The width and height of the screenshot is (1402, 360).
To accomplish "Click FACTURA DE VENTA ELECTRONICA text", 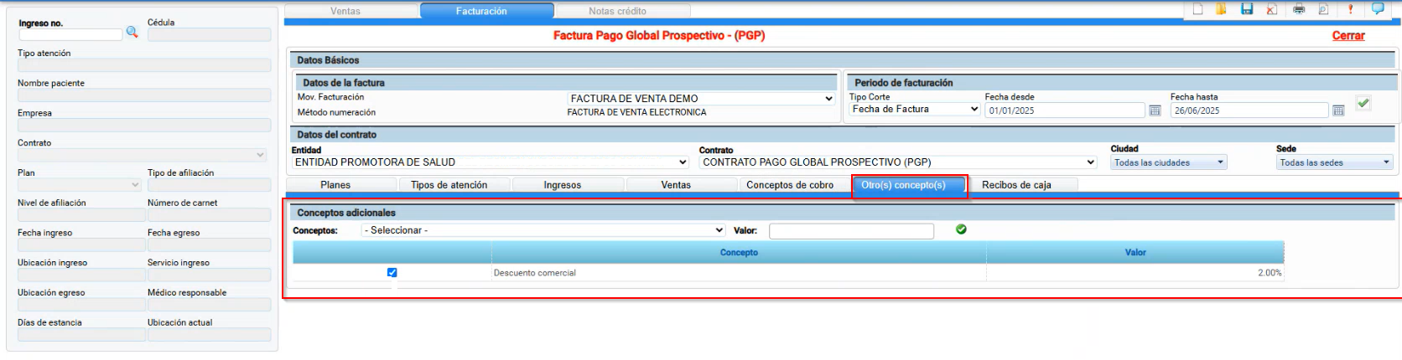I will coord(636,112).
